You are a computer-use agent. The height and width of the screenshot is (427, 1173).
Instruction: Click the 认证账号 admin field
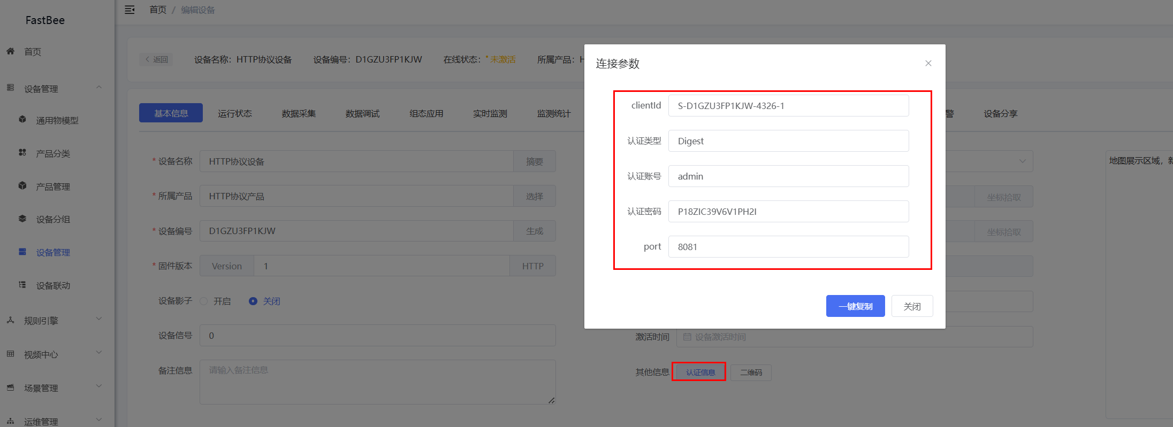(788, 176)
